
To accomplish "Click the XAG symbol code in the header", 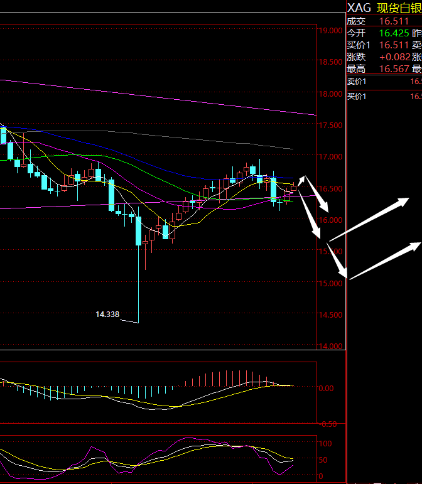I will [359, 8].
